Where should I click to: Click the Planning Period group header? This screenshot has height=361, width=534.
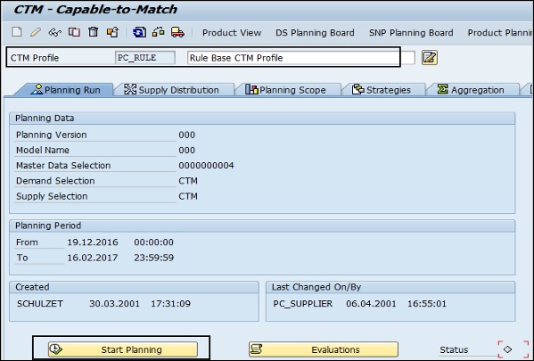[262, 226]
